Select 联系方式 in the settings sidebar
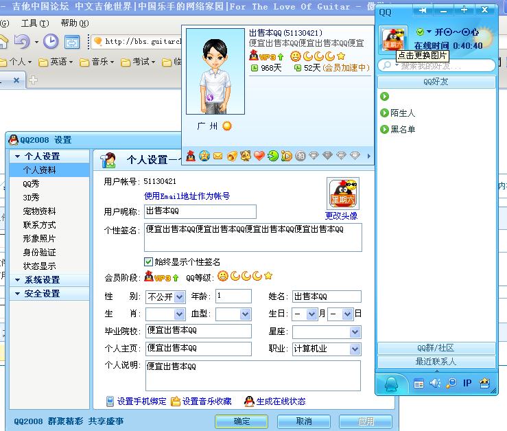 point(39,225)
